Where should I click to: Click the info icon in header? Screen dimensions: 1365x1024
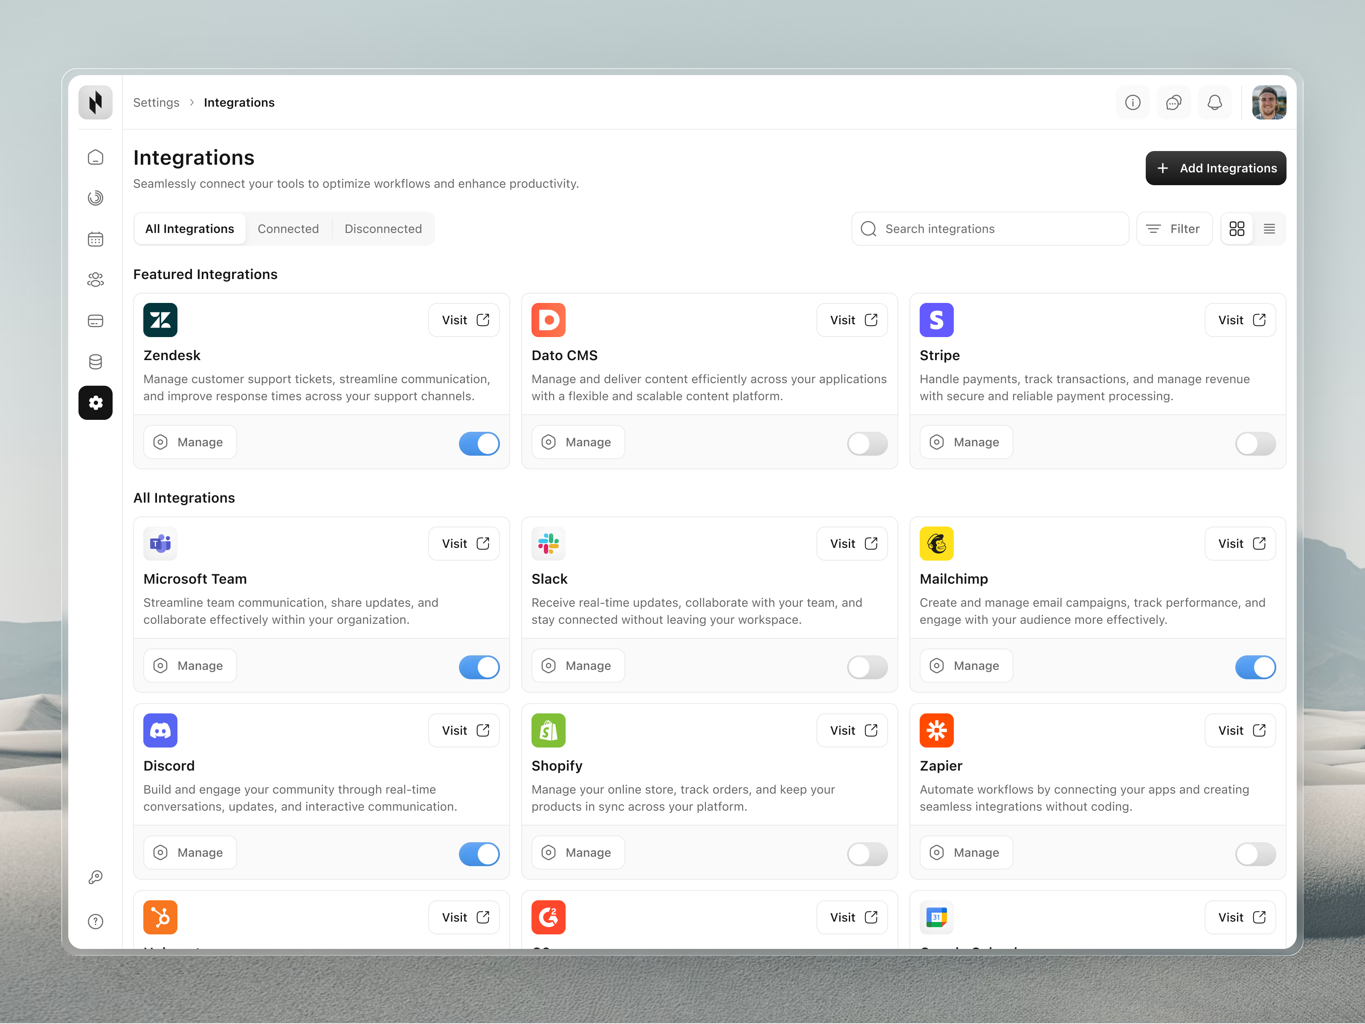tap(1133, 102)
